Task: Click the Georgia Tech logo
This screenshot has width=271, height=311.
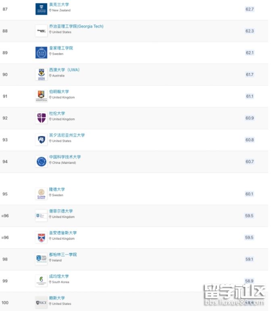Action: 41,31
